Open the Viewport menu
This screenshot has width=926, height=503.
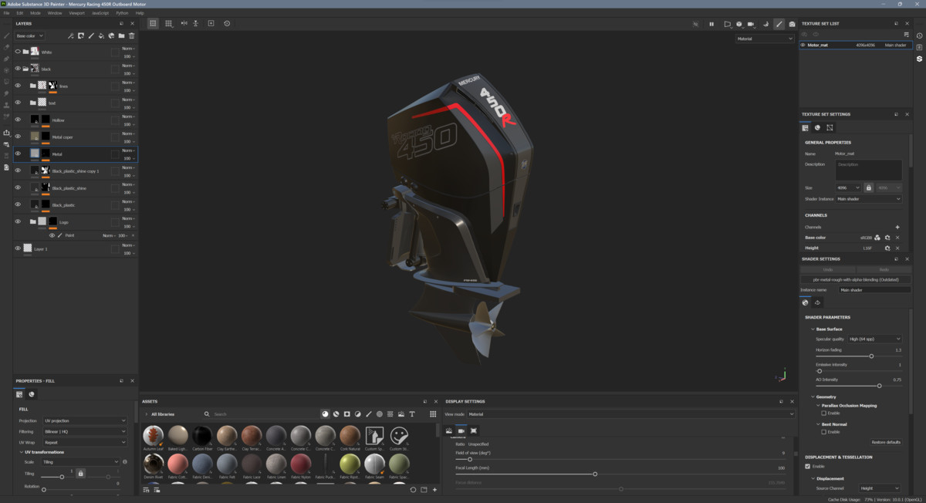point(77,13)
